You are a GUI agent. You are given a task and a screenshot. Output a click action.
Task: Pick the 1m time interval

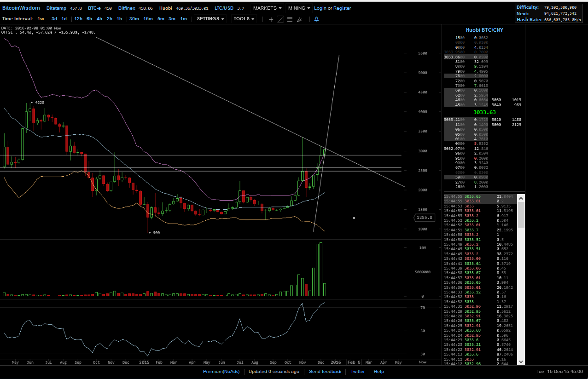tap(183, 19)
